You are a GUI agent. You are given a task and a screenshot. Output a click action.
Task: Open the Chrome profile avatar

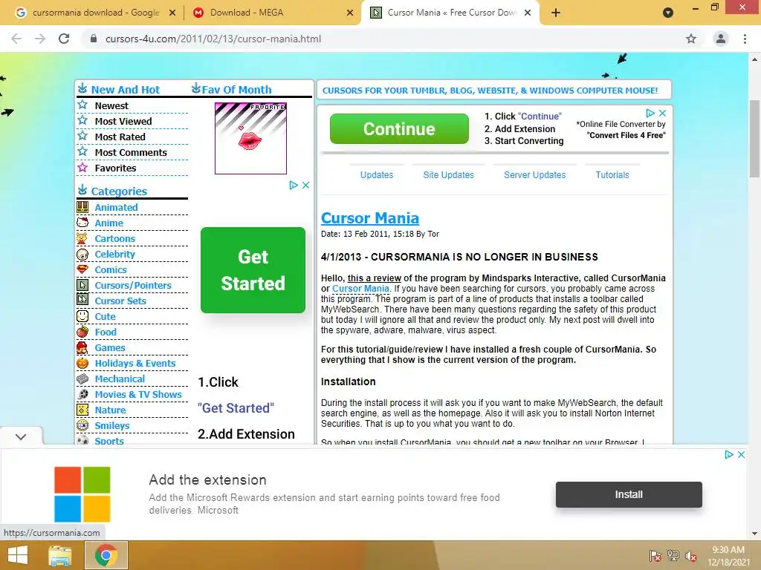tap(721, 39)
